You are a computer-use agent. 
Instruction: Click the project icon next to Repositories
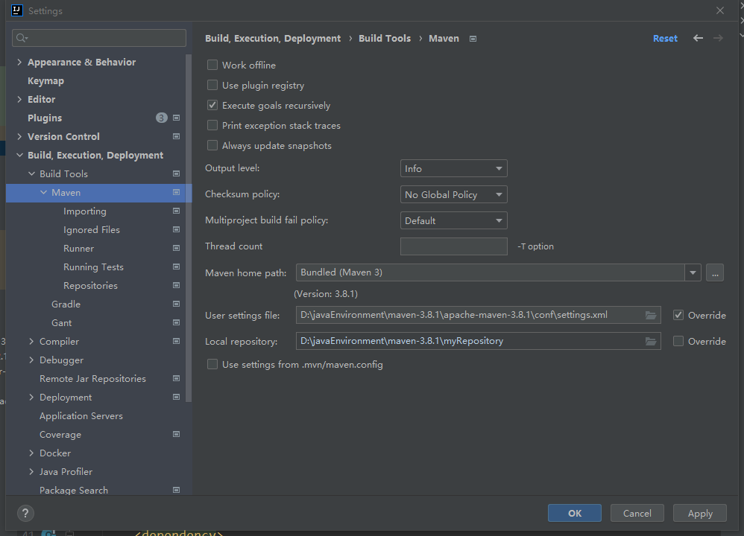click(x=176, y=285)
